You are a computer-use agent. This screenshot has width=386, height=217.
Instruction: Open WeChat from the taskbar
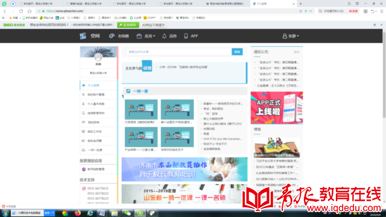pyautogui.click(x=127, y=213)
